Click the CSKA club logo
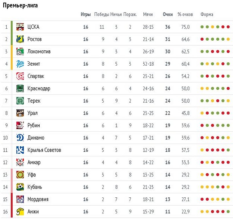Image resolution: width=233 pixels, height=219 pixels. (20, 27)
